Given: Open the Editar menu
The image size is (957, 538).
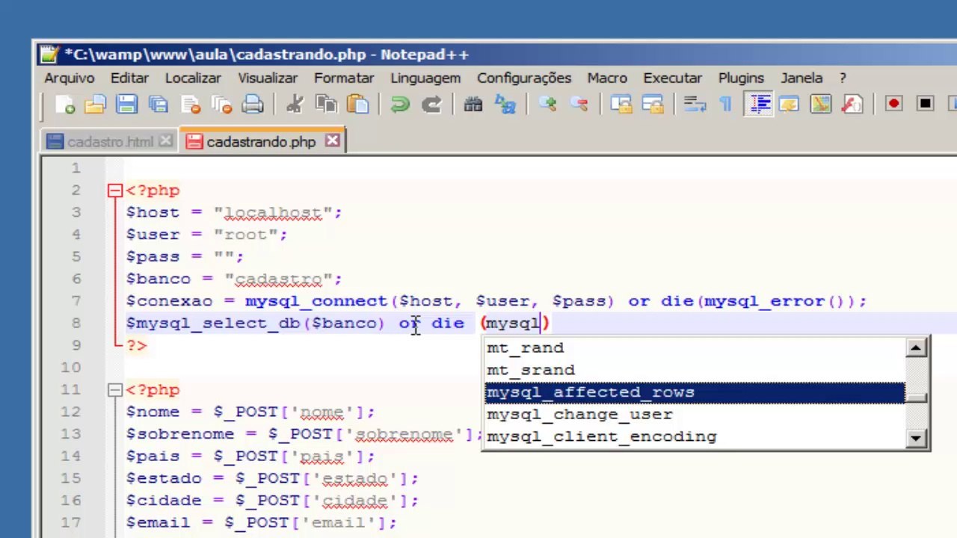Looking at the screenshot, I should tap(129, 78).
